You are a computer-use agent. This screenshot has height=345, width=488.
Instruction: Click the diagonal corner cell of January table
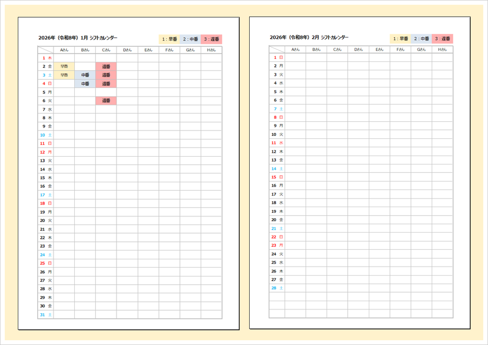46,50
